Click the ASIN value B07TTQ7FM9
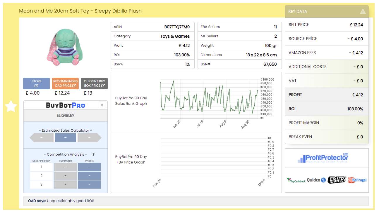 point(177,27)
